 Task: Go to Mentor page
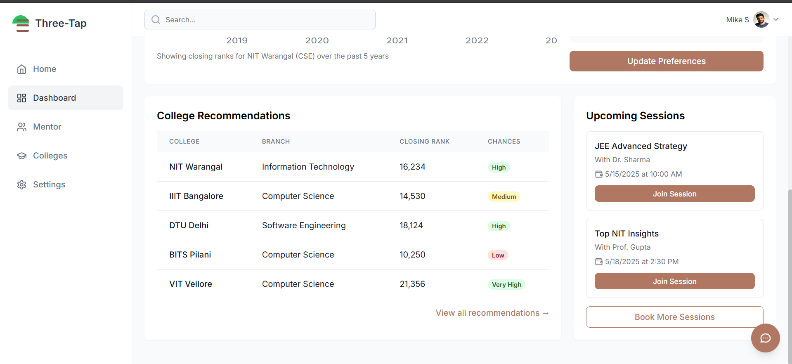(x=66, y=127)
